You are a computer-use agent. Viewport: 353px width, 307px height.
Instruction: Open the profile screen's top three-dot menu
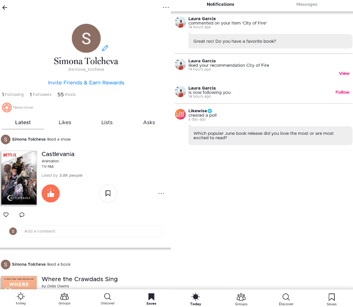pos(166,8)
